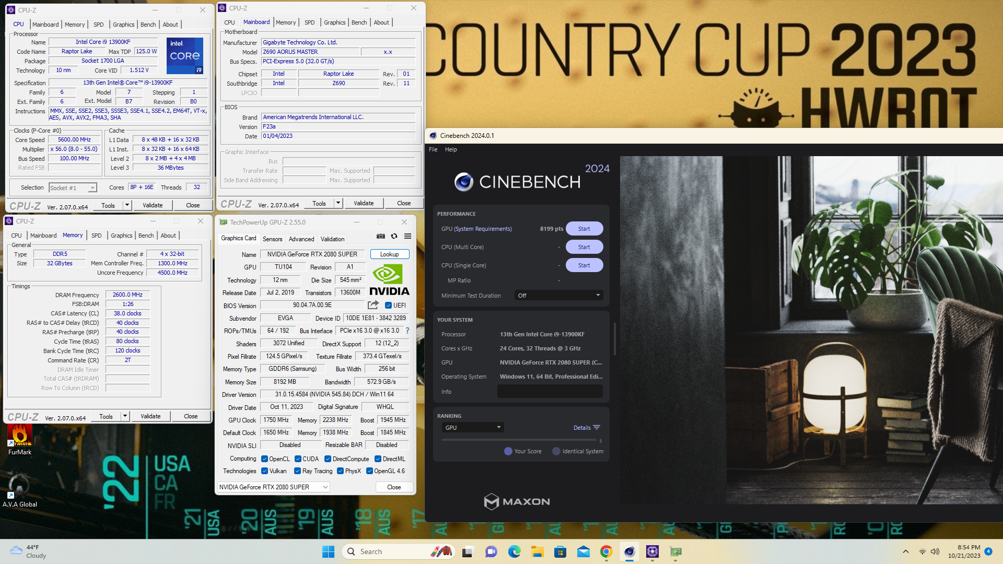Open SPD tab in CPU-Z Memory window
This screenshot has width=1003, height=564.
[x=97, y=236]
